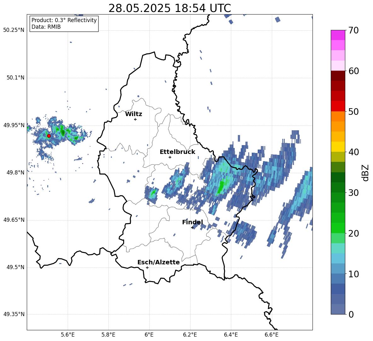
Task: Click the Ettelbruck station cross marker
Action: coord(170,157)
